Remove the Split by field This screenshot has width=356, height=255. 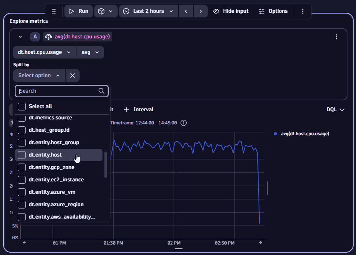pyautogui.click(x=73, y=76)
